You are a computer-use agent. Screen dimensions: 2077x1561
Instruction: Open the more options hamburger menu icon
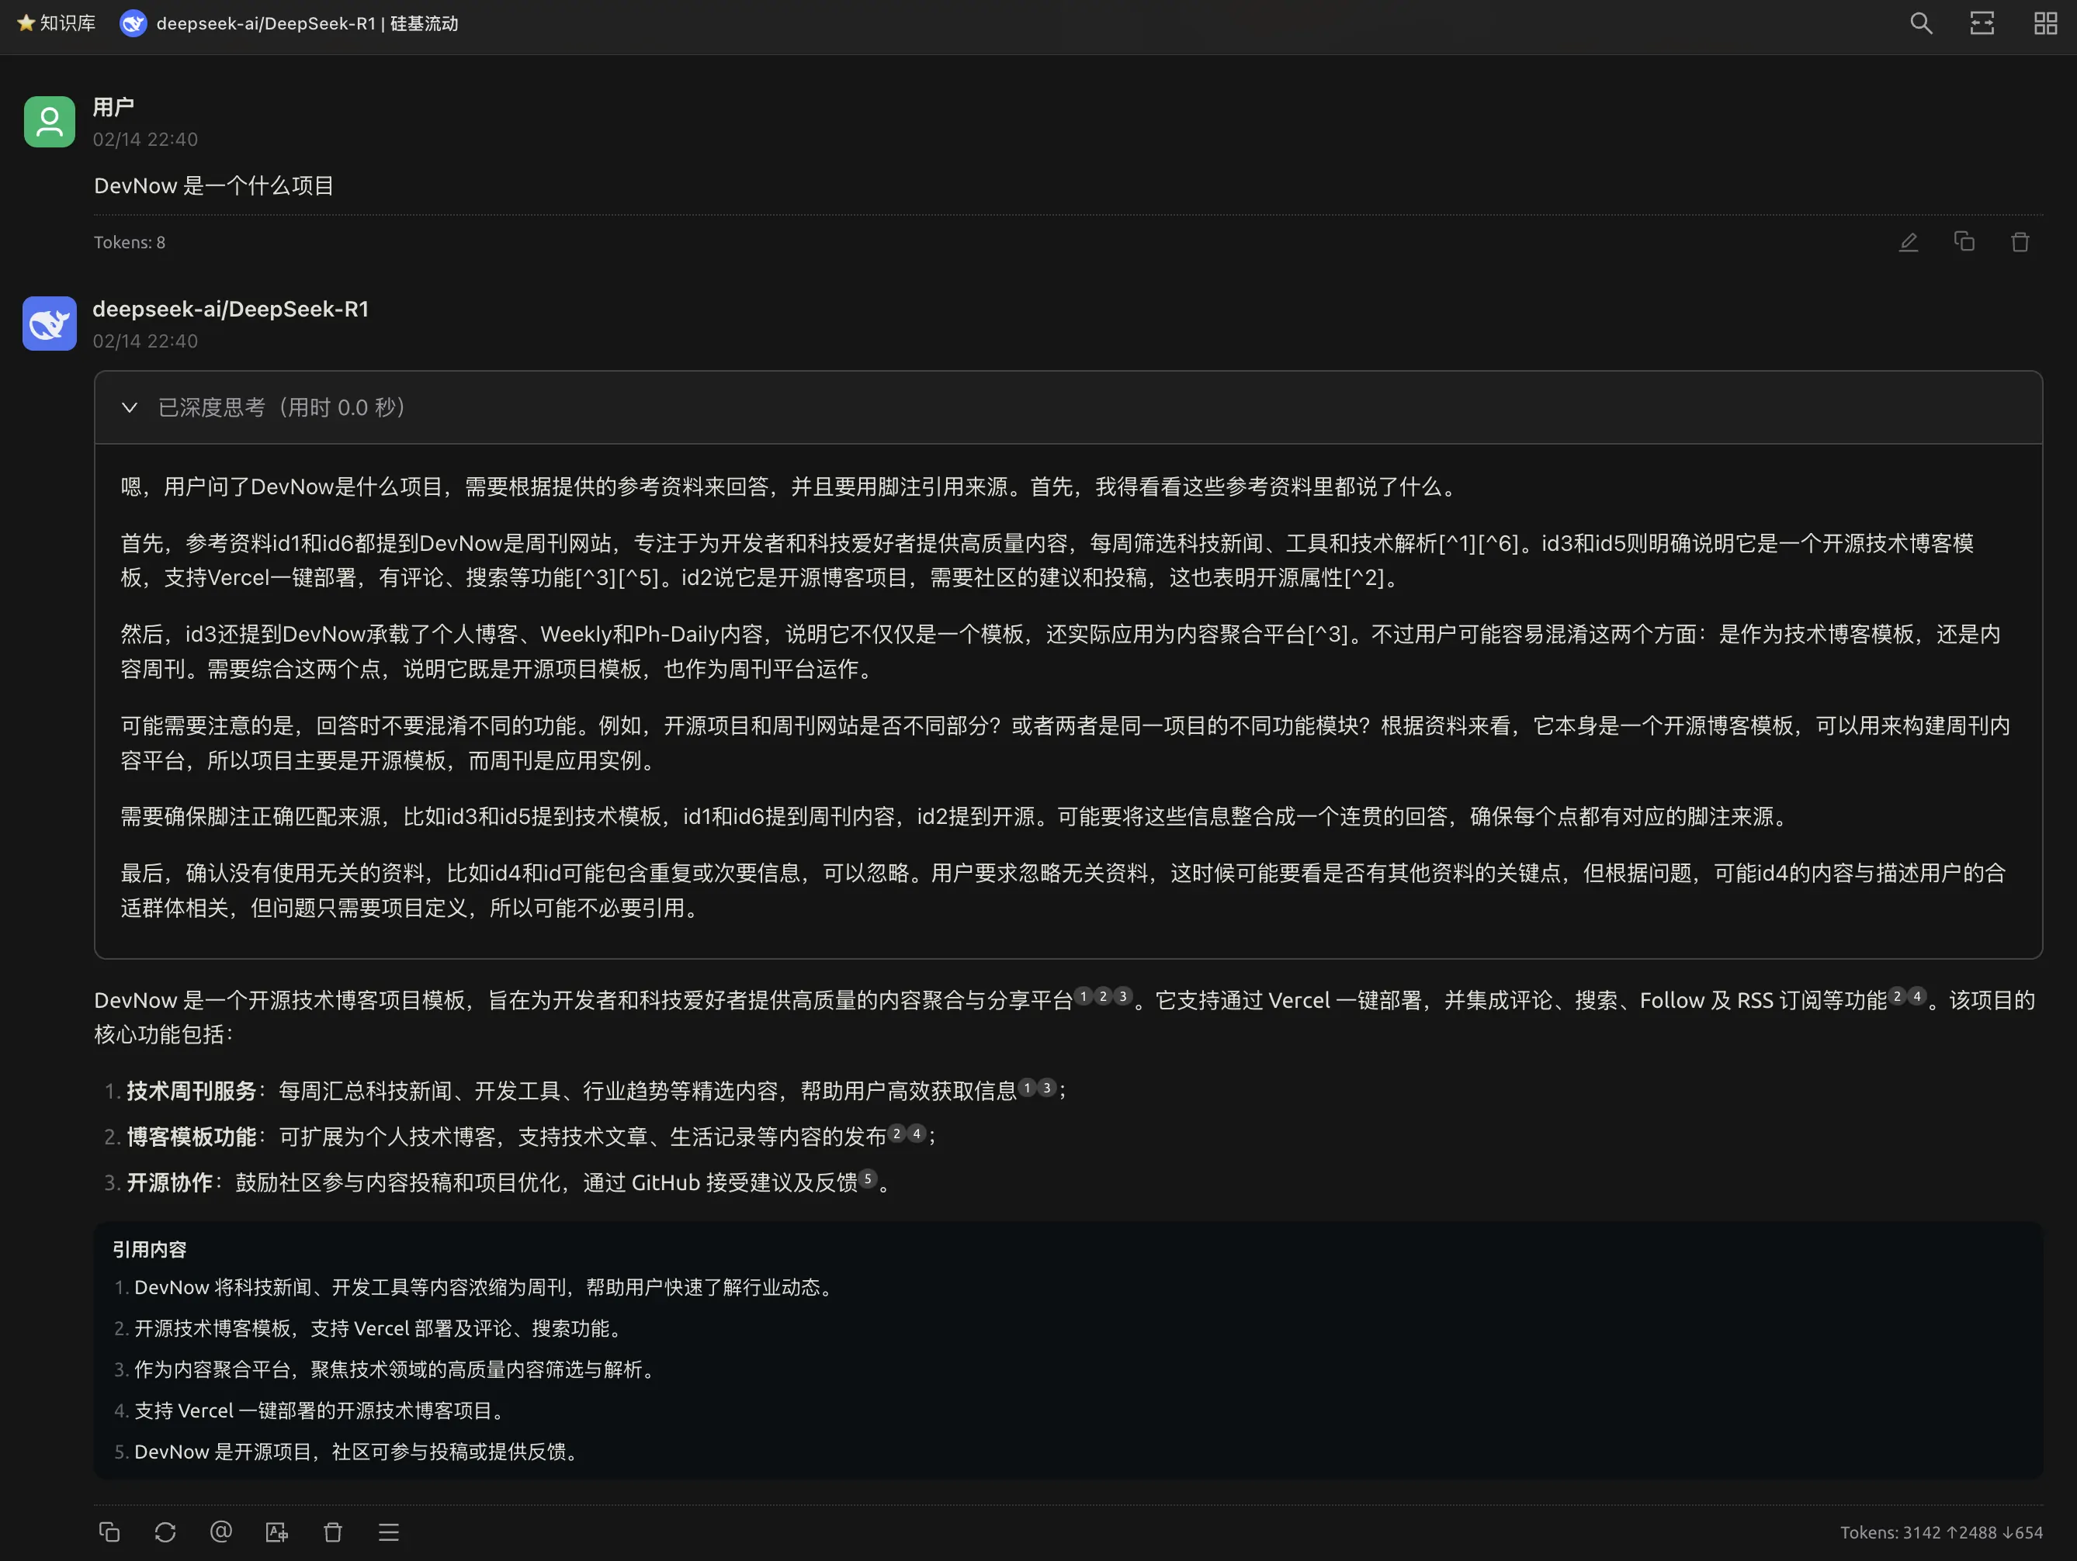389,1532
